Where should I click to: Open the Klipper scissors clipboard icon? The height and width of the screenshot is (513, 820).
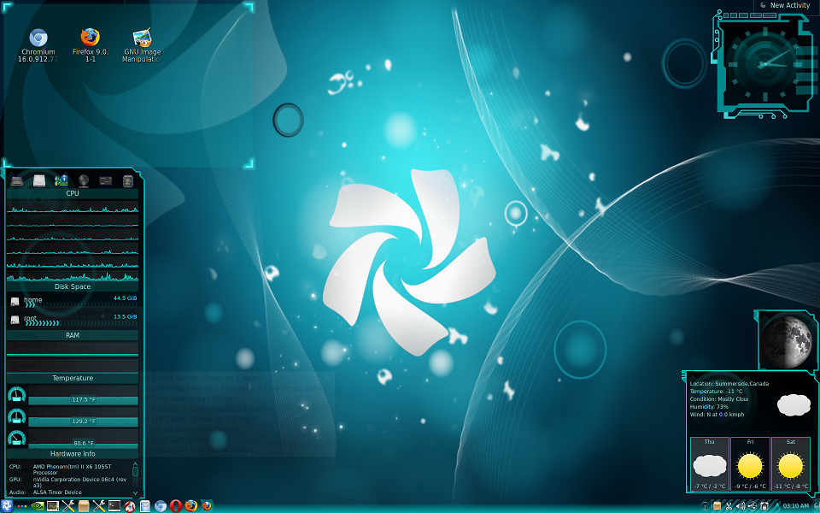(x=729, y=506)
